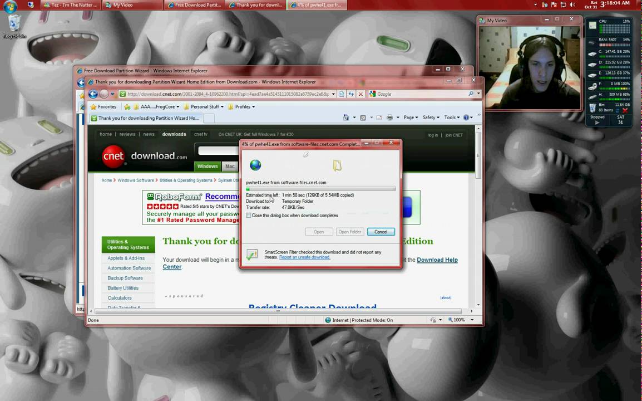Open the Recycle Bin desktop icon
Image resolution: width=642 pixels, height=401 pixels.
click(14, 27)
